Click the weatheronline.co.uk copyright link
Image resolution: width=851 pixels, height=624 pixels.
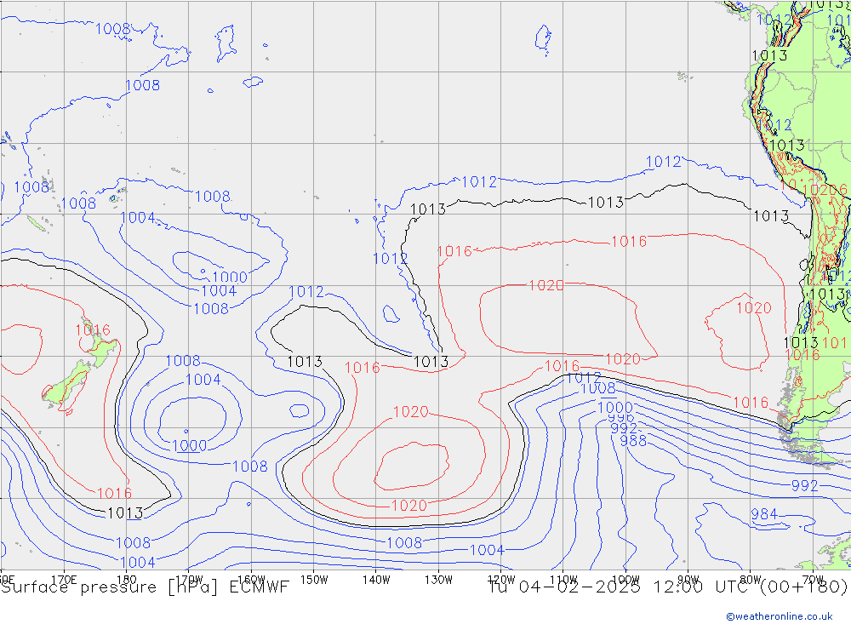click(x=779, y=616)
